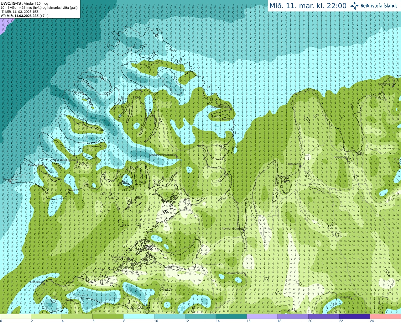Viewport: 401px width, 323px height.
Task: Click the 16–18 m/s lavender legend swatch
Action: pyautogui.click(x=262, y=316)
